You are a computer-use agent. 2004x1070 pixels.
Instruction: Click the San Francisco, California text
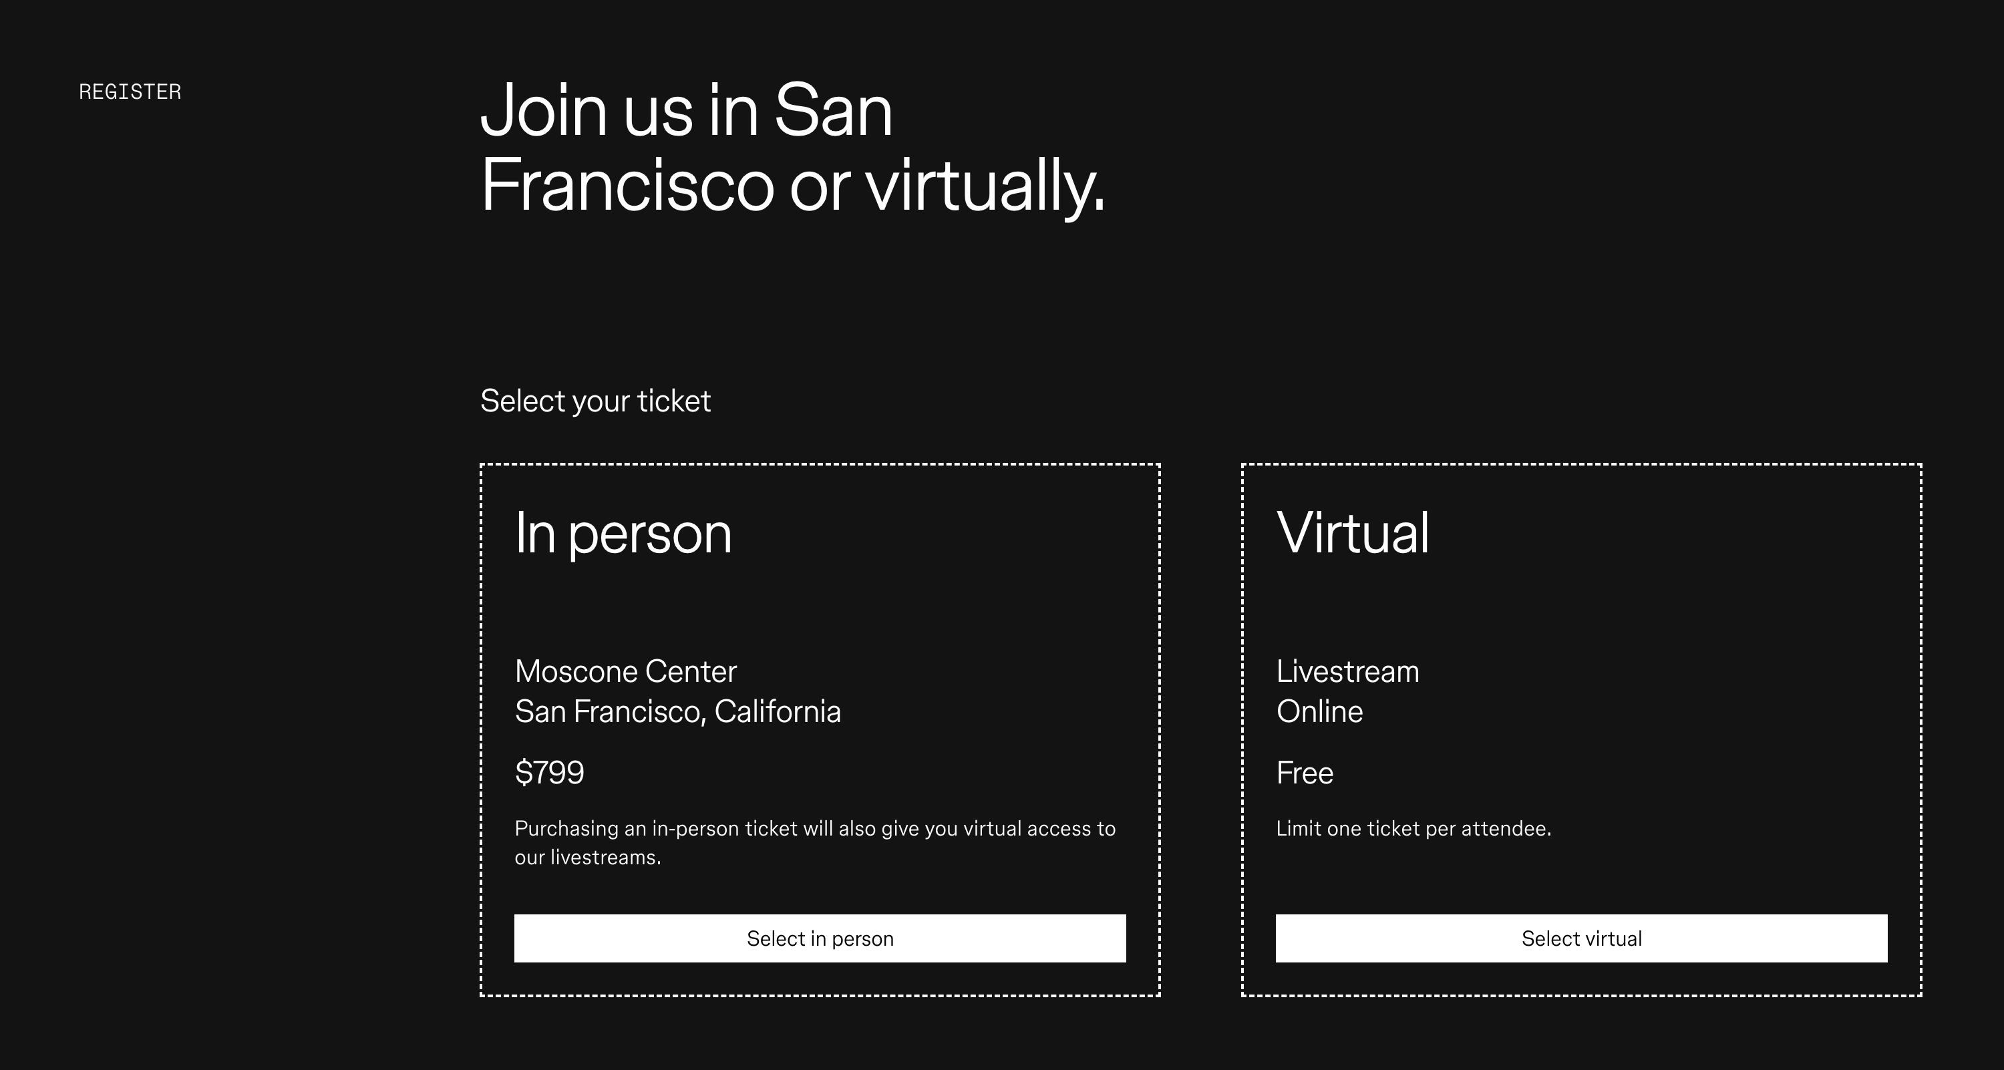677,710
